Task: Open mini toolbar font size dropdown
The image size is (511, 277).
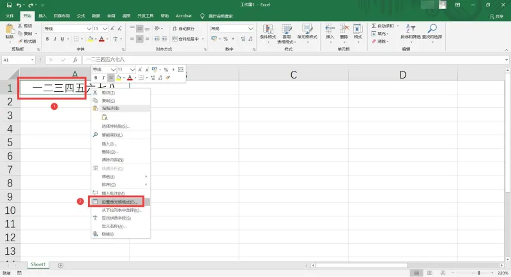Action: coord(132,70)
